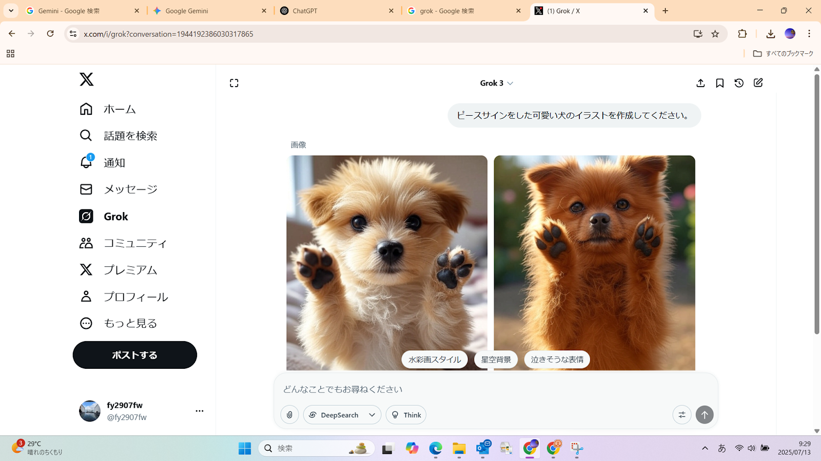Open 通知 notifications page
Image resolution: width=821 pixels, height=461 pixels.
tap(103, 162)
